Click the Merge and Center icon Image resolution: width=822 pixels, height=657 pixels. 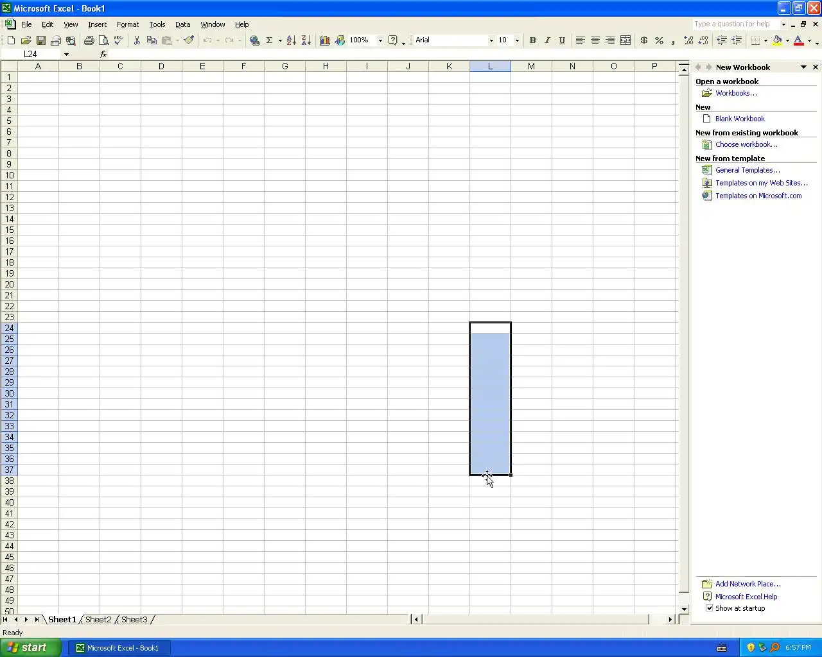pos(625,40)
